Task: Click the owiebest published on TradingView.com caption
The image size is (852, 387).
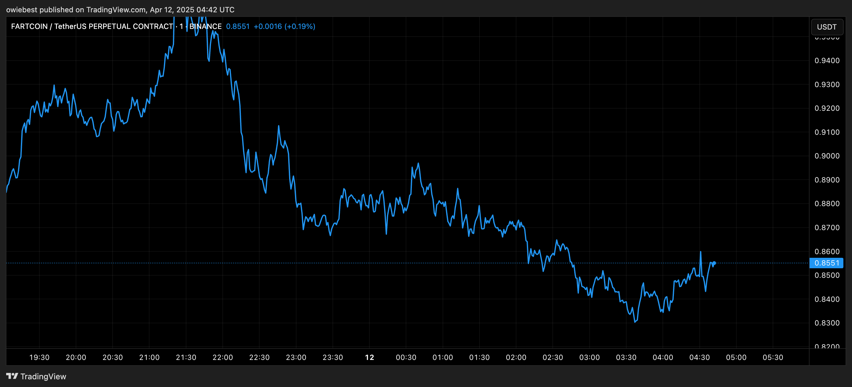Action: tap(120, 10)
